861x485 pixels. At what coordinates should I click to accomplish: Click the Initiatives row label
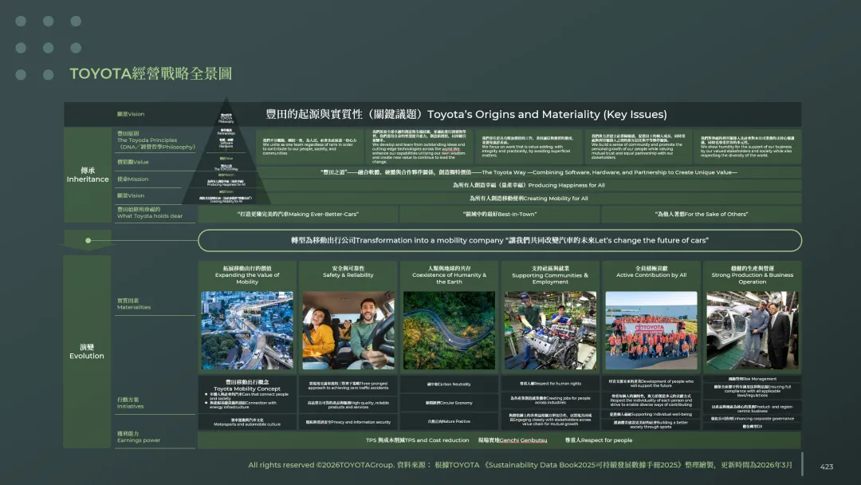point(131,403)
